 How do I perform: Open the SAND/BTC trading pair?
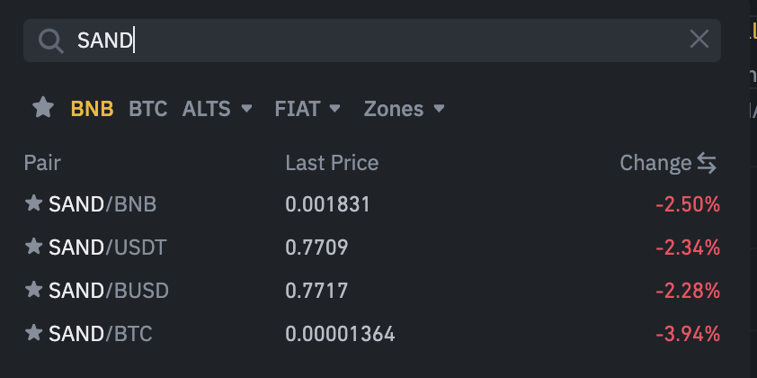101,334
